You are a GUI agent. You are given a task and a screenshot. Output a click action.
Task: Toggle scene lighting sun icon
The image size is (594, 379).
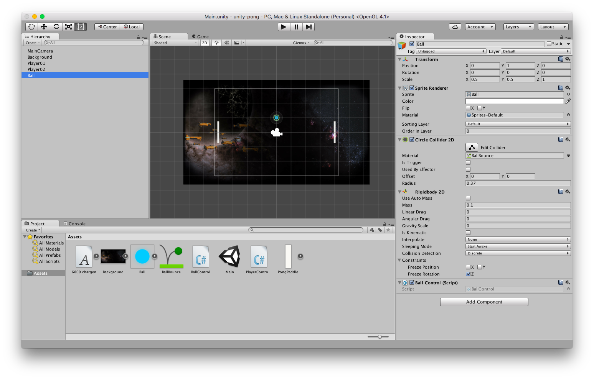216,43
